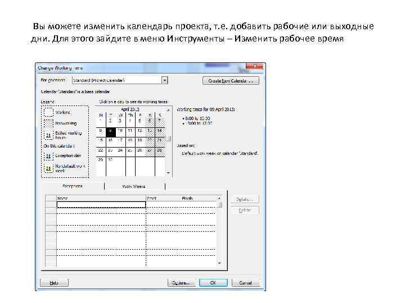Viewport: 405px width, 303px height.
Task: Click calendar scroll up arrow
Action: tap(168, 110)
